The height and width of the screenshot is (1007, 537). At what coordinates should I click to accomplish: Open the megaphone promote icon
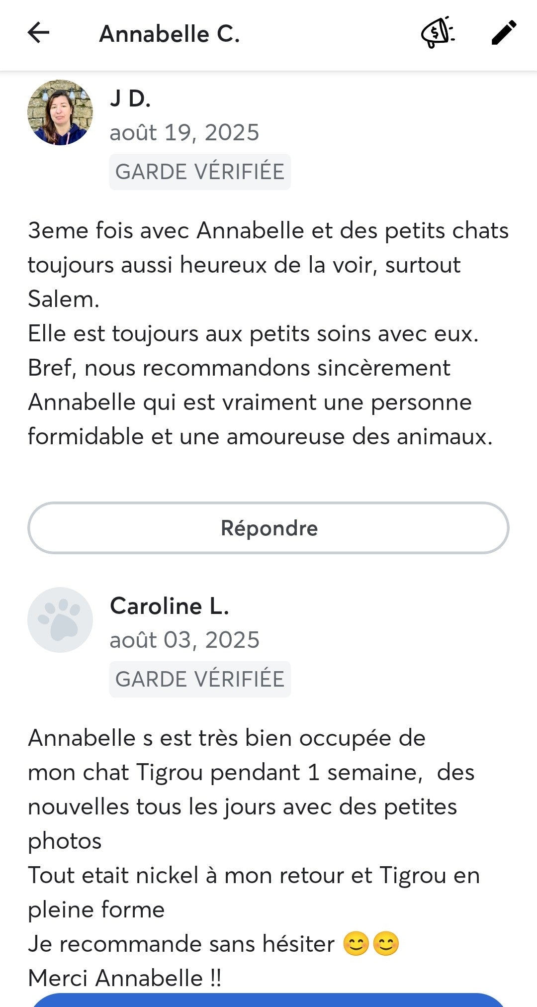point(438,33)
